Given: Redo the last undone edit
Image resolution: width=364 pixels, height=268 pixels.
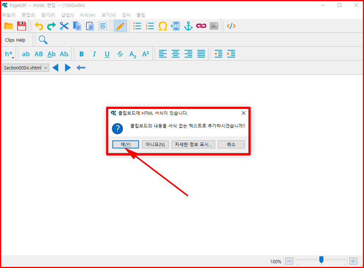Looking at the screenshot, I should (x=51, y=26).
